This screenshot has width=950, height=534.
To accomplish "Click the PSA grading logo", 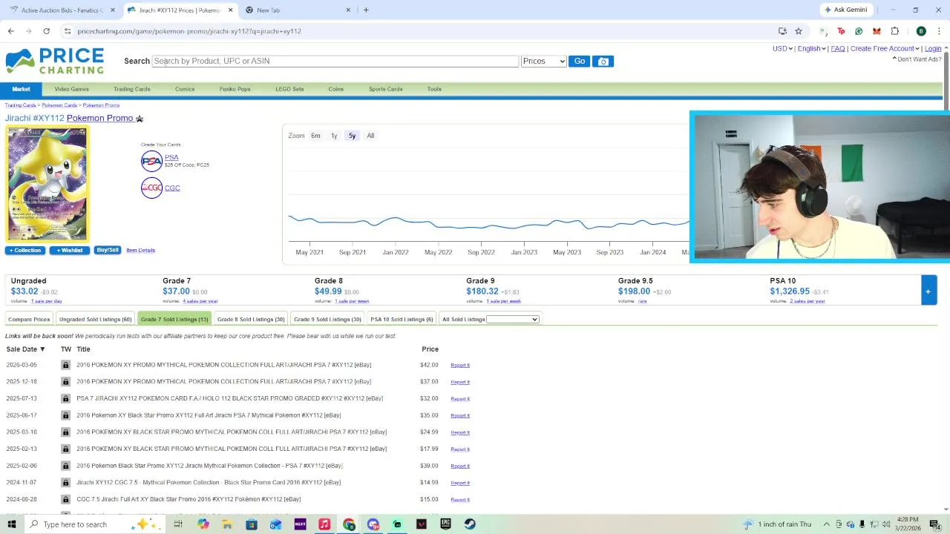I will coord(151,161).
